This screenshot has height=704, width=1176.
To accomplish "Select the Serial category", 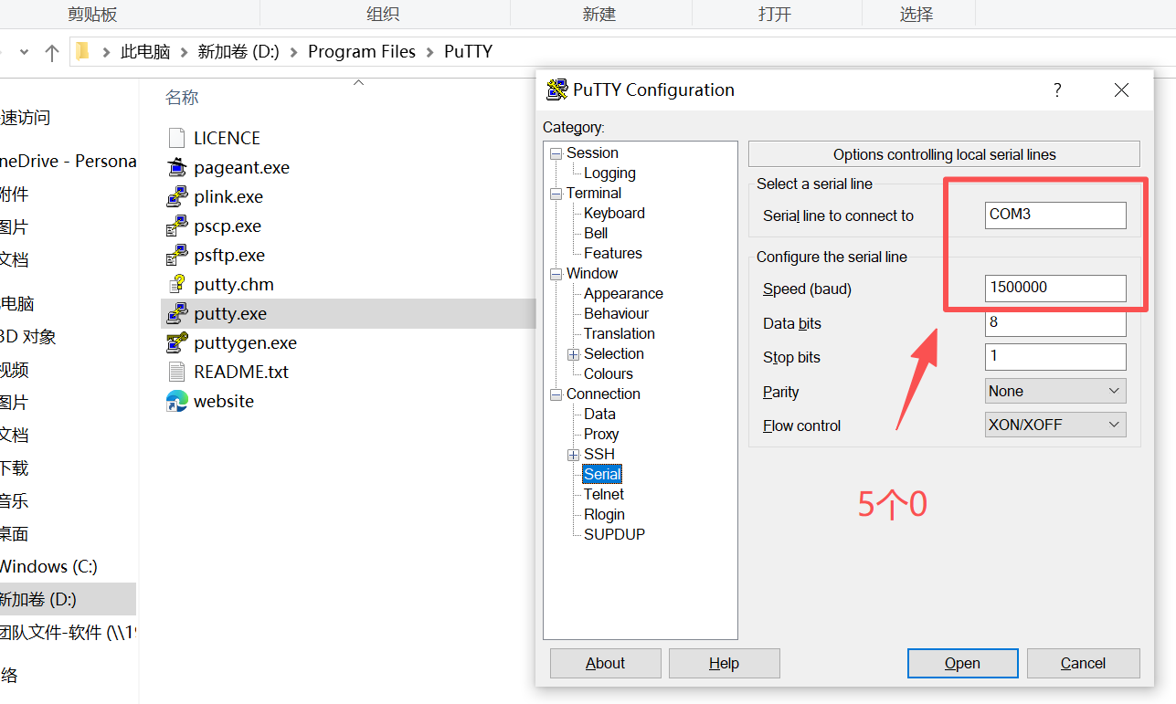I will (x=601, y=474).
